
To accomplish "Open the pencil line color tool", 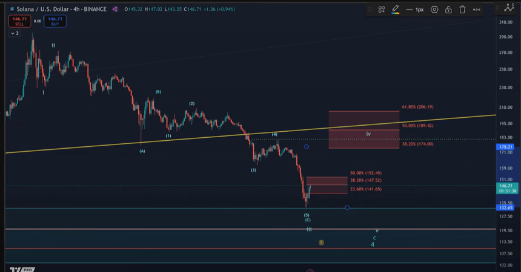I will pyautogui.click(x=396, y=10).
